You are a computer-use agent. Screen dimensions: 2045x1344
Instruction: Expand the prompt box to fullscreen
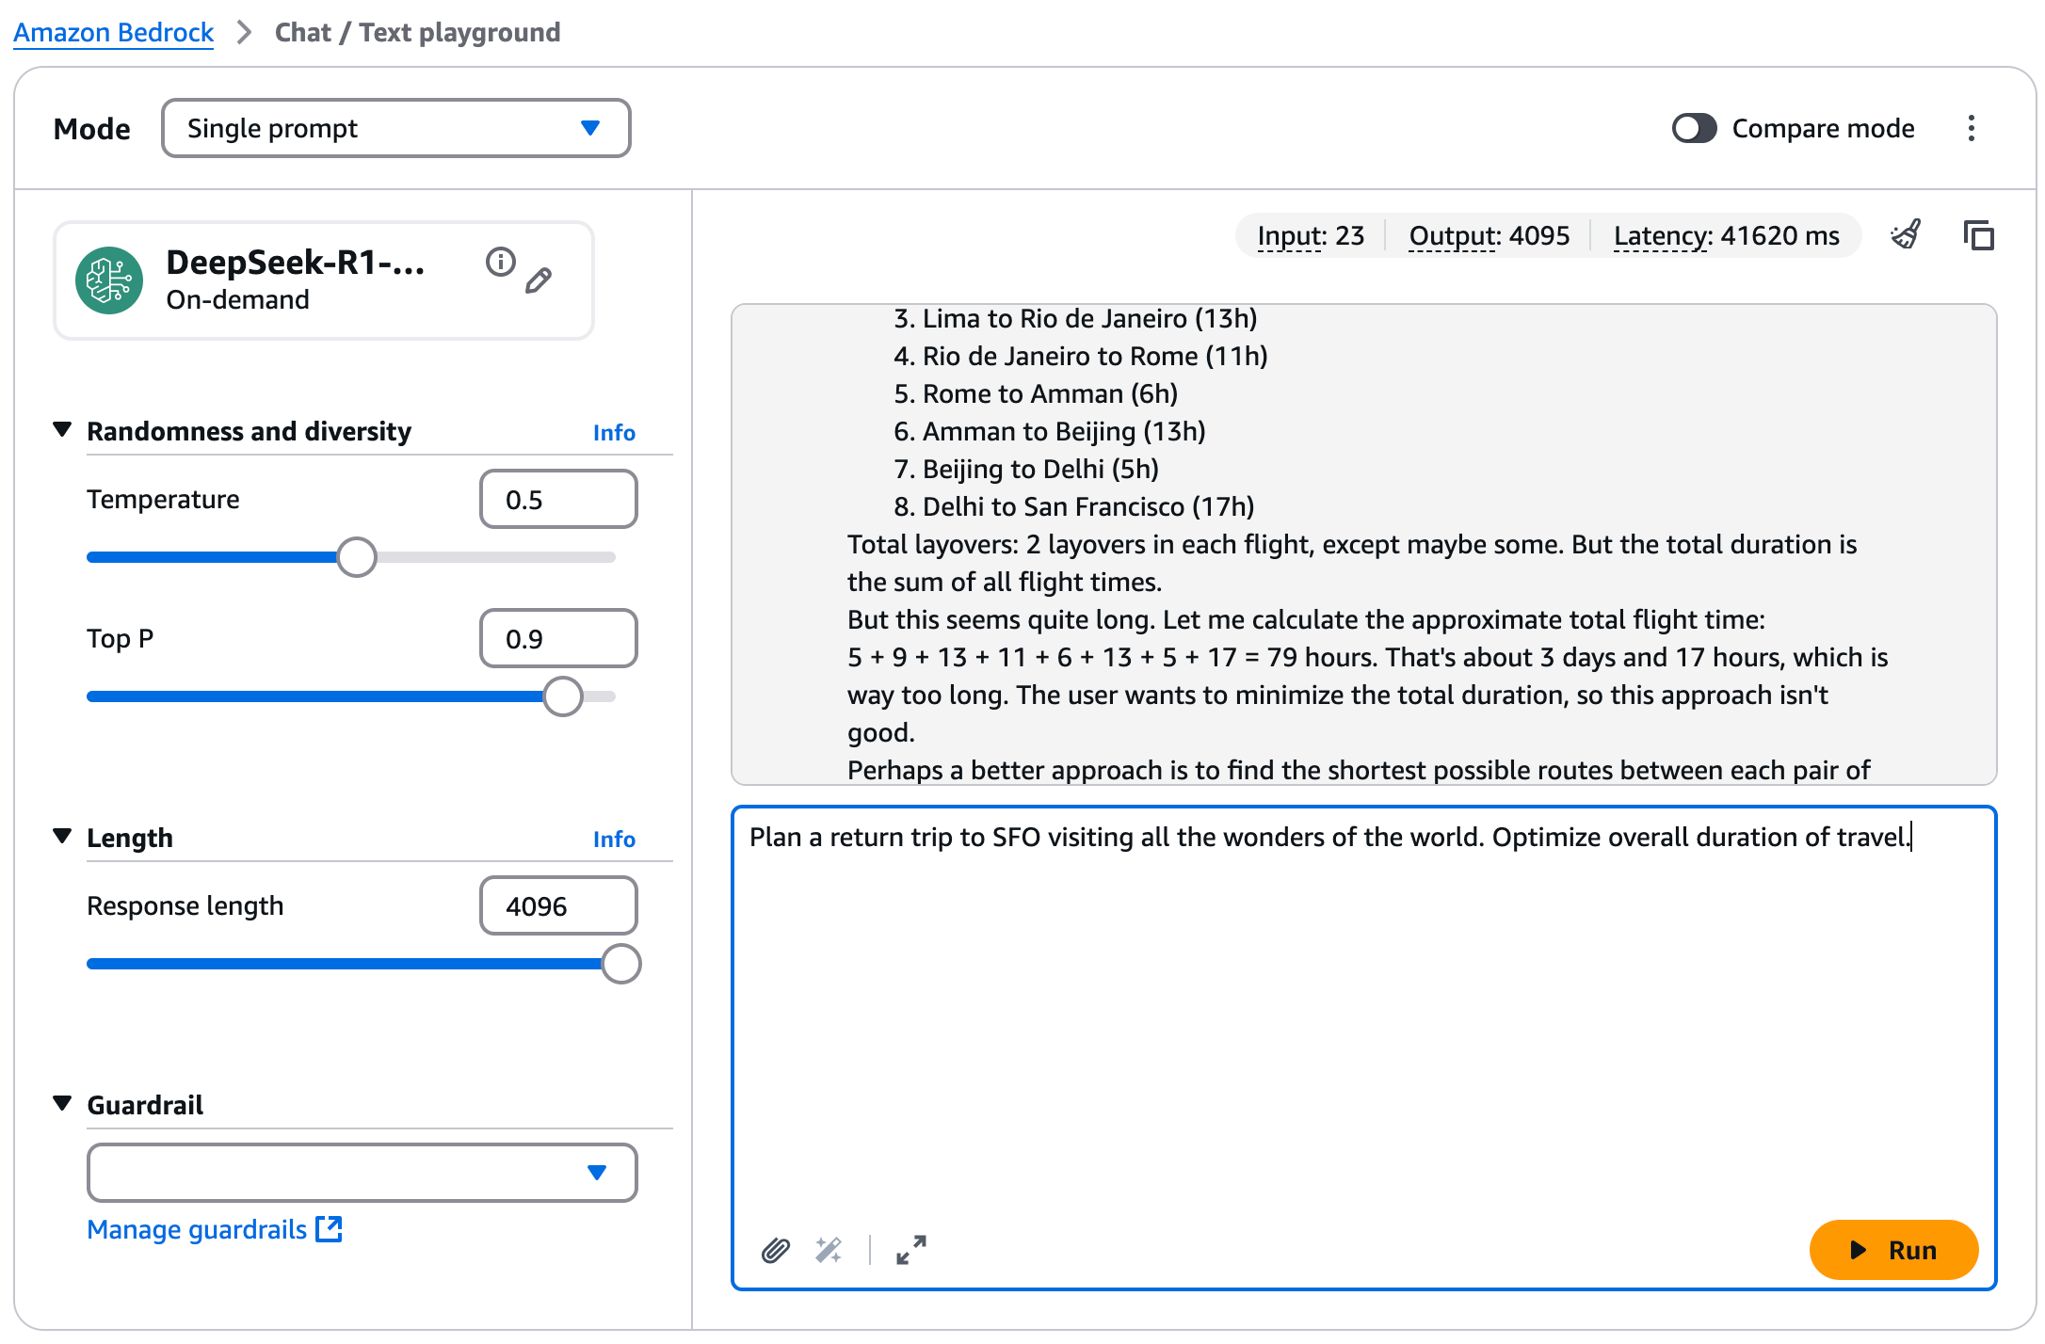pyautogui.click(x=910, y=1251)
